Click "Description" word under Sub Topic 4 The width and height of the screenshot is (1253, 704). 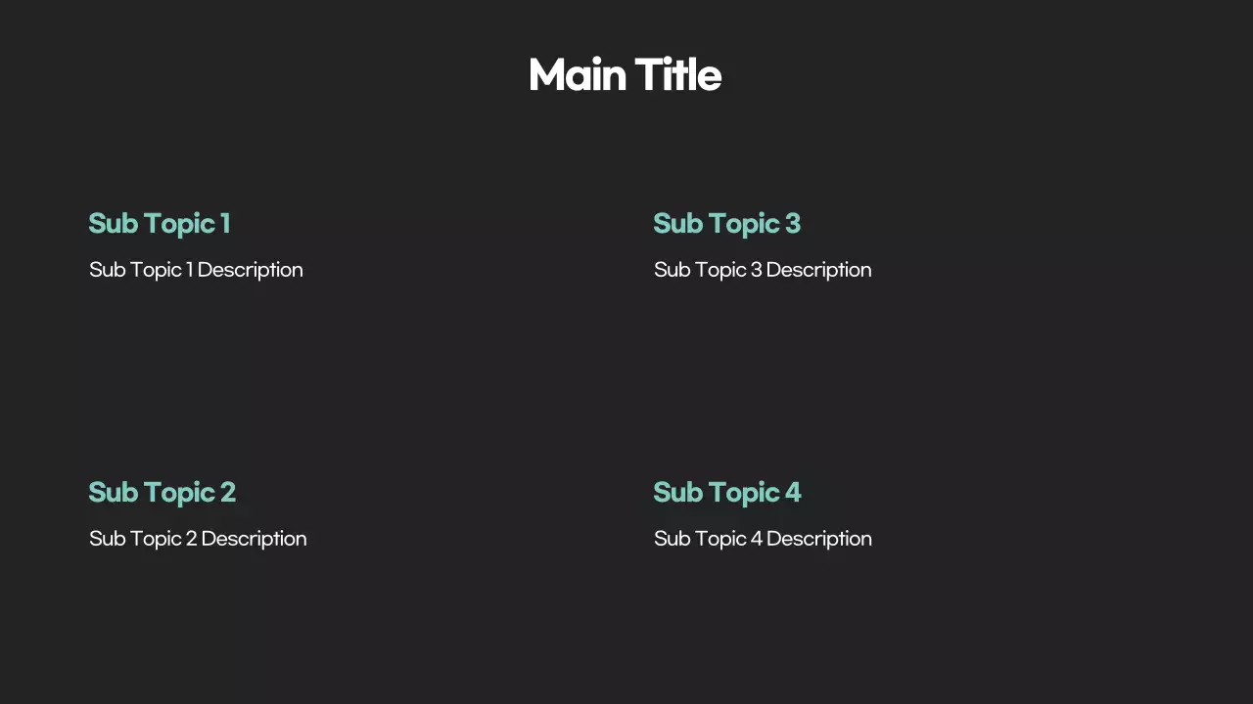pos(818,539)
